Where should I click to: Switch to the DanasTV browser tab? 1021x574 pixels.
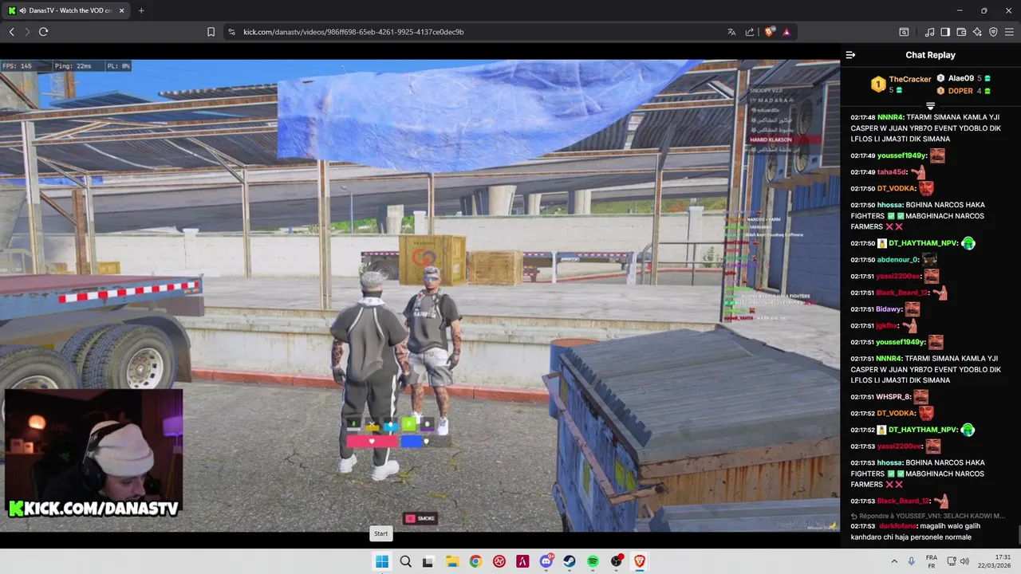(x=66, y=10)
